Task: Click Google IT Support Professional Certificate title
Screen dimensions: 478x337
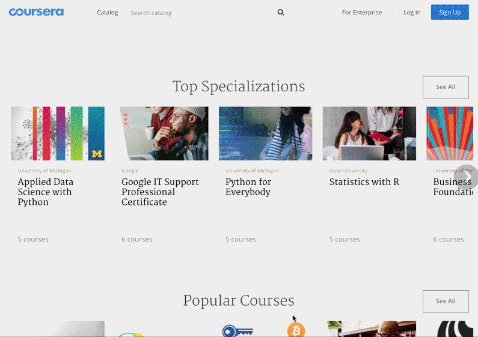Action: point(160,192)
